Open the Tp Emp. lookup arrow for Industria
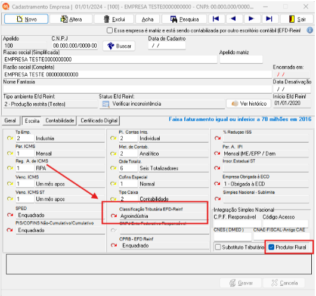The height and width of the screenshot is (296, 316). point(10,138)
